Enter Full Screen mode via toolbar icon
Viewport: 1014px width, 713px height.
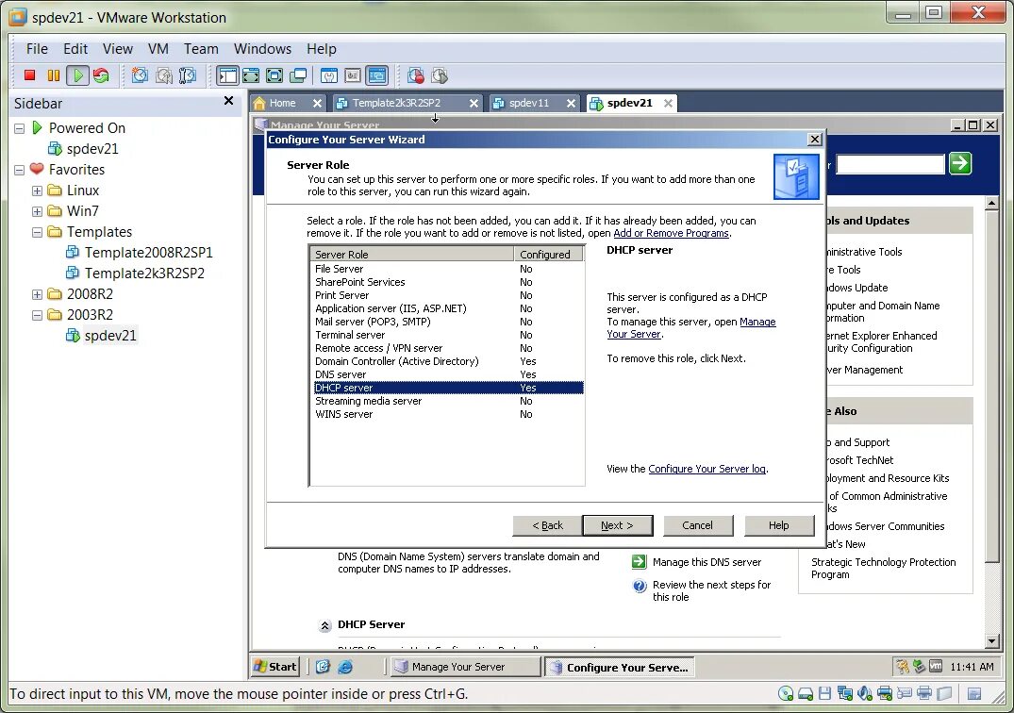pyautogui.click(x=274, y=75)
